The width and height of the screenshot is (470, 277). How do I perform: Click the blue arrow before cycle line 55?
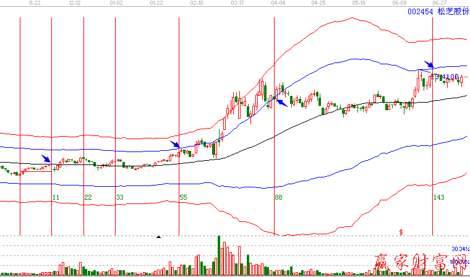(x=176, y=145)
